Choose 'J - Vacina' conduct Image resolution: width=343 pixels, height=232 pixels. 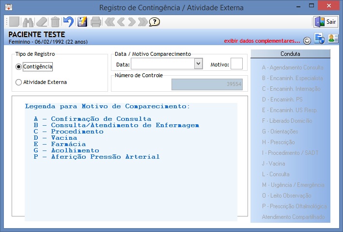click(x=273, y=164)
